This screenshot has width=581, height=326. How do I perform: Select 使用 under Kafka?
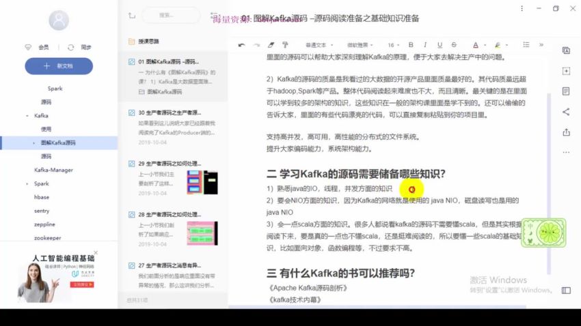coord(46,129)
